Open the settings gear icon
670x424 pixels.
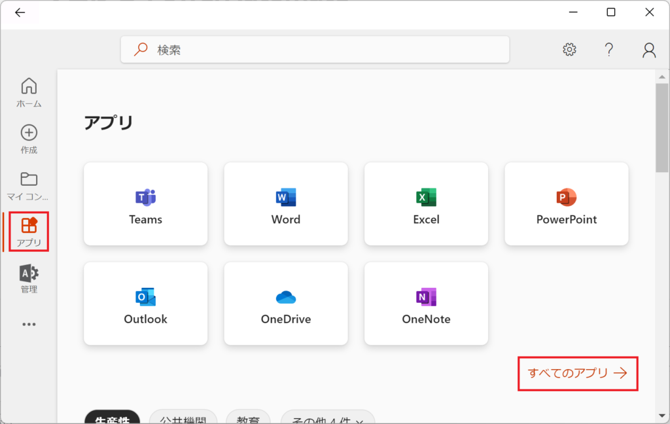click(x=569, y=50)
